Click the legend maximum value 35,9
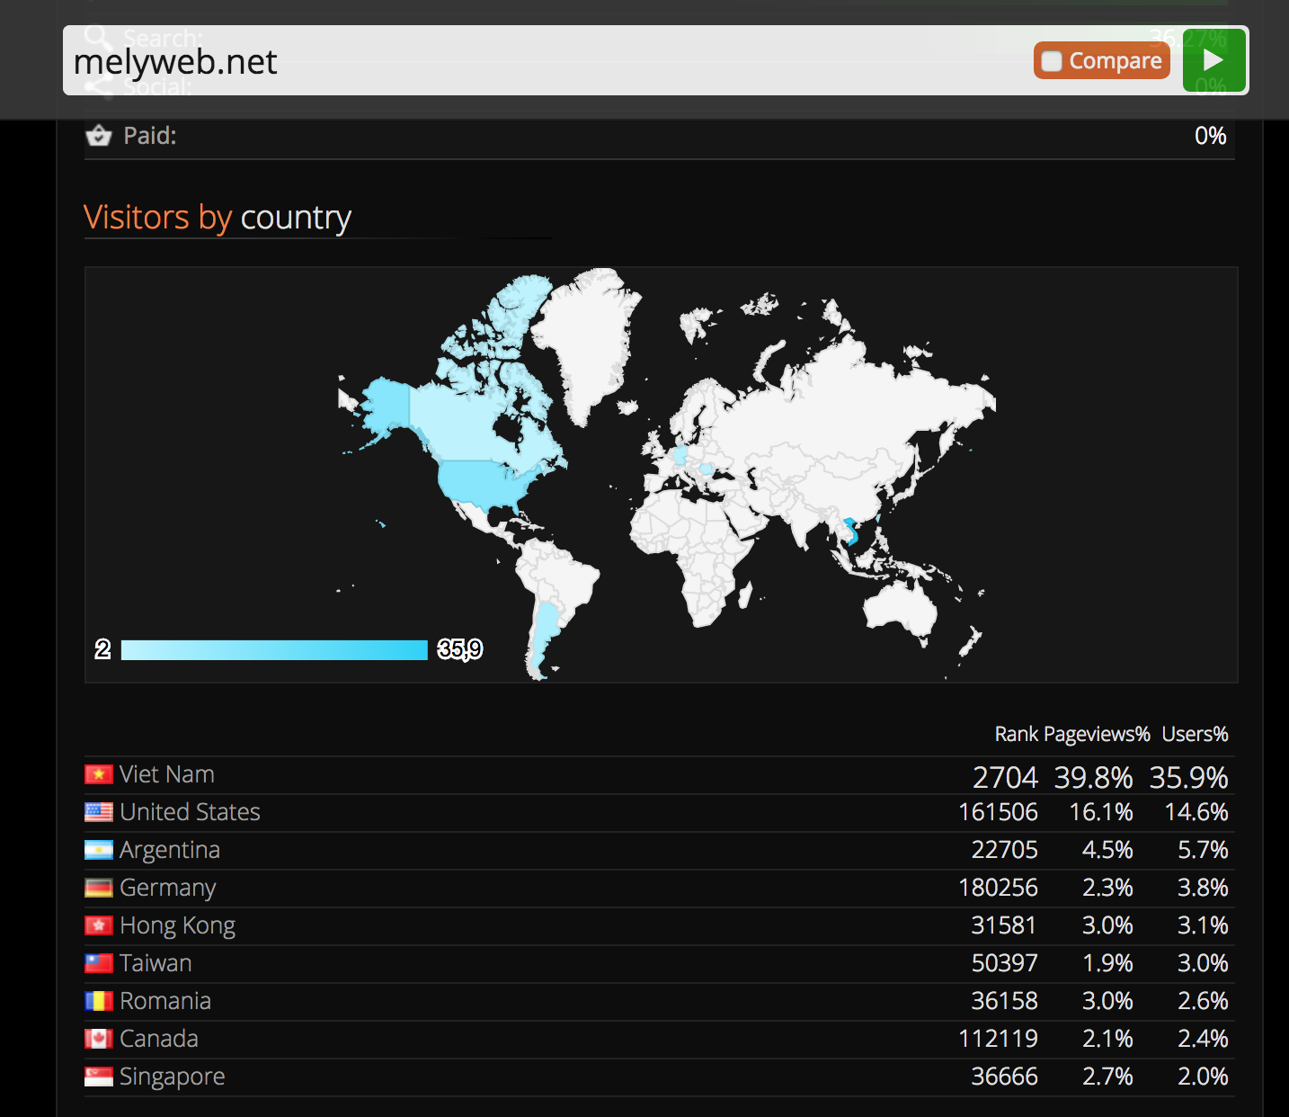The height and width of the screenshot is (1117, 1289). coord(459,649)
